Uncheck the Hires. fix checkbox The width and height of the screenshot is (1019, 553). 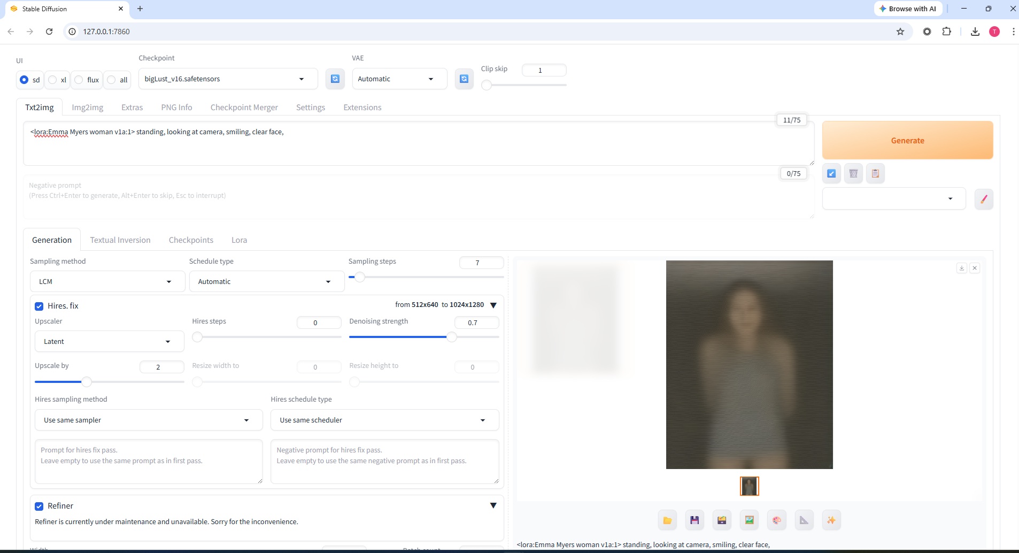pos(39,306)
